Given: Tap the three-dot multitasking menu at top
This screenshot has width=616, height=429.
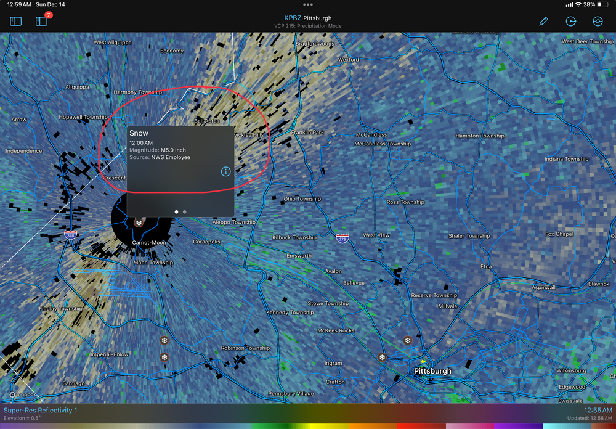Looking at the screenshot, I should pyautogui.click(x=308, y=4).
